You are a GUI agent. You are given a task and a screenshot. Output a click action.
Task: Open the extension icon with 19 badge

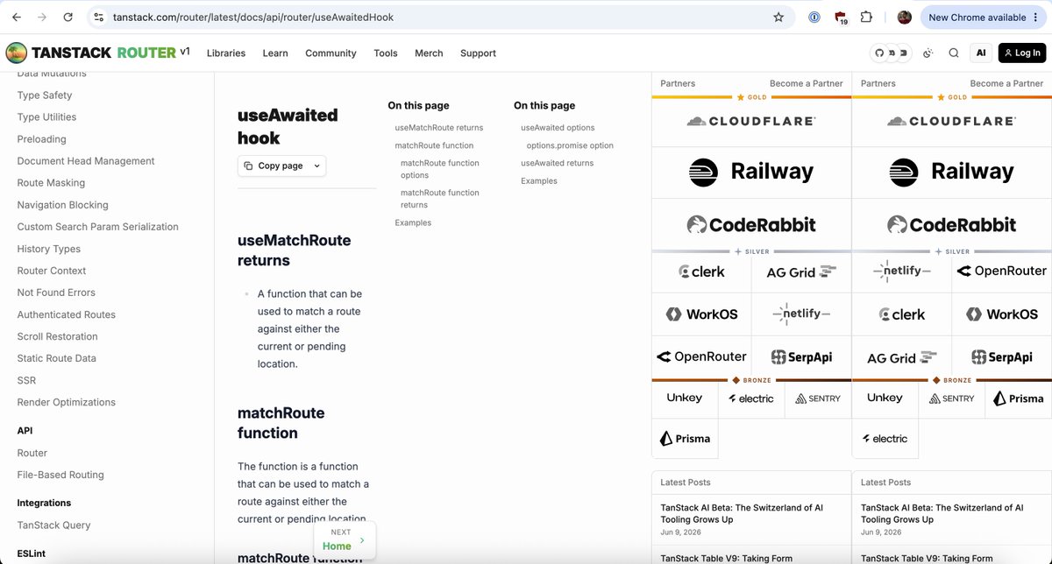tap(841, 18)
